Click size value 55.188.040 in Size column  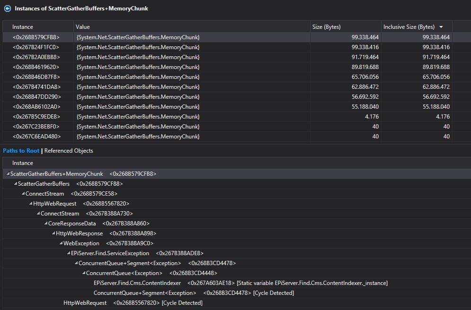[x=365, y=106]
